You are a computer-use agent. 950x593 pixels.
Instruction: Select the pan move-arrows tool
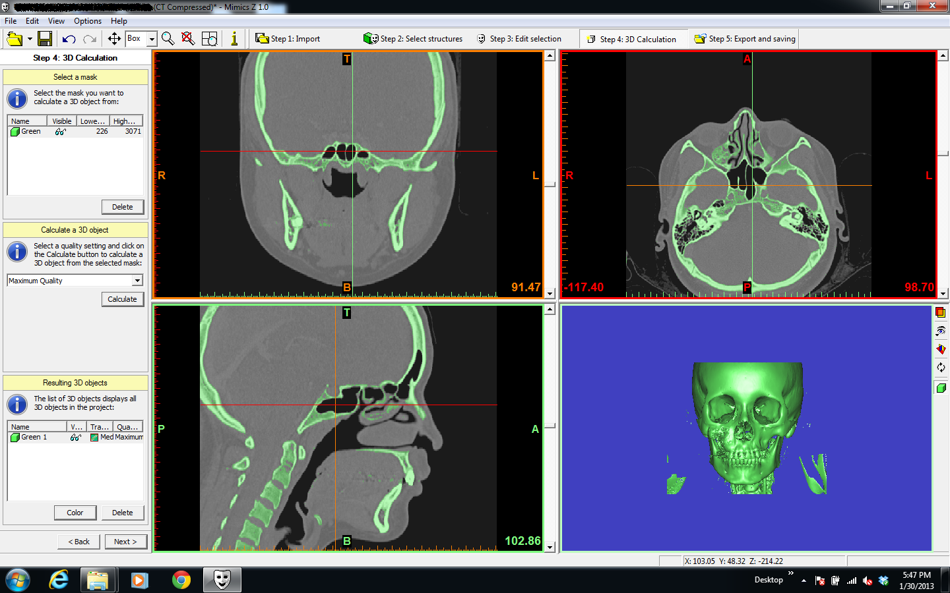coord(114,38)
